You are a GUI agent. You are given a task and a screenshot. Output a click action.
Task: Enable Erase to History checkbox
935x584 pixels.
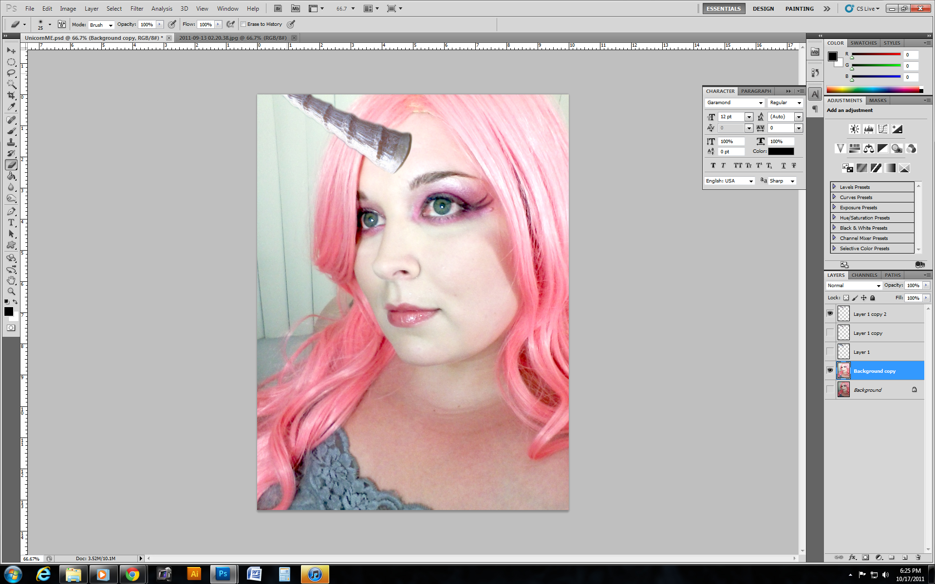click(243, 24)
